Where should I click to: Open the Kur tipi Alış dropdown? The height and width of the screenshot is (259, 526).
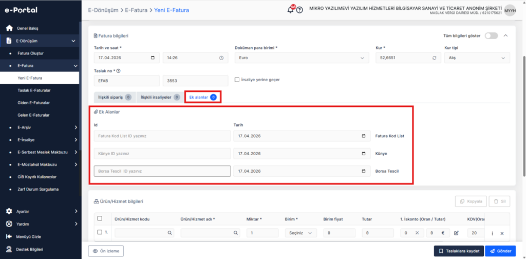click(x=477, y=58)
